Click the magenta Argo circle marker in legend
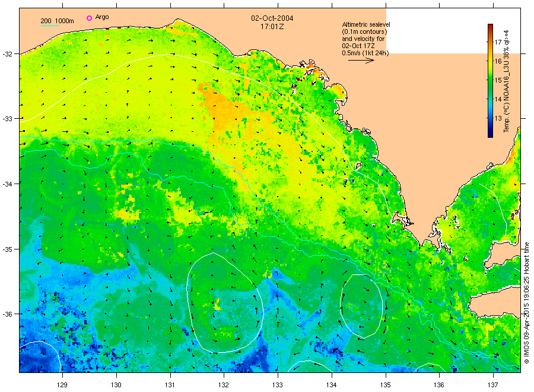The height and width of the screenshot is (392, 534). (x=89, y=18)
